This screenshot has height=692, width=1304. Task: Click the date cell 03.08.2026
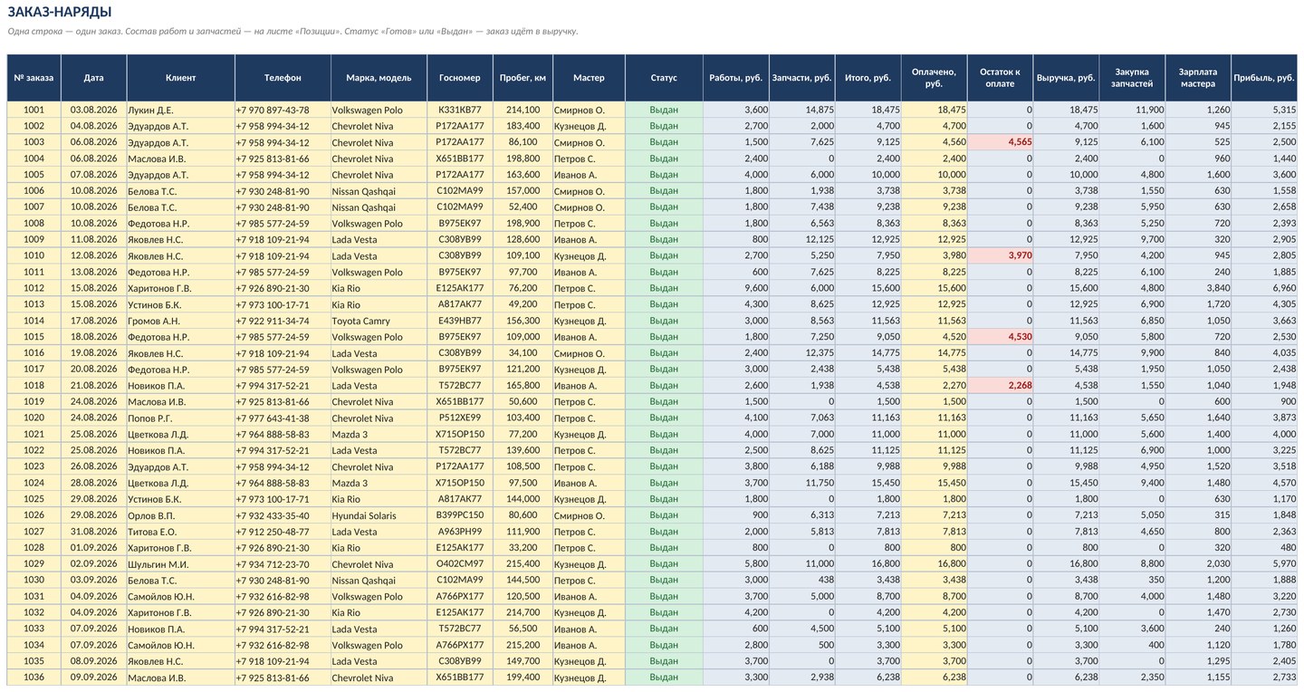tap(93, 110)
